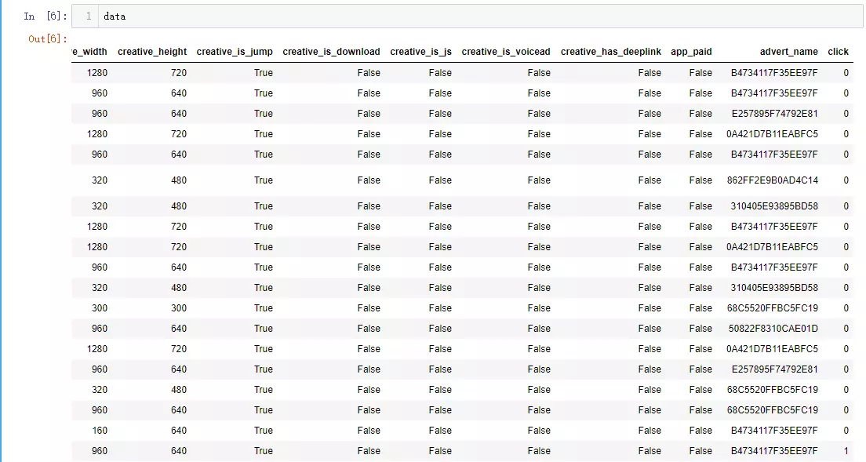This screenshot has width=866, height=462.
Task: Select creative_is_voicead False in the 300 by 300 row
Action: click(x=539, y=308)
